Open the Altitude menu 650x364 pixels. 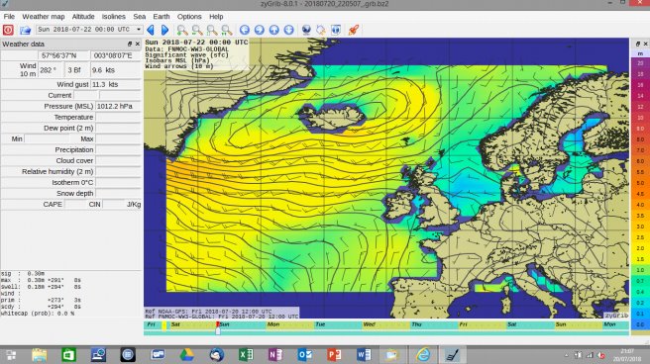pyautogui.click(x=83, y=17)
